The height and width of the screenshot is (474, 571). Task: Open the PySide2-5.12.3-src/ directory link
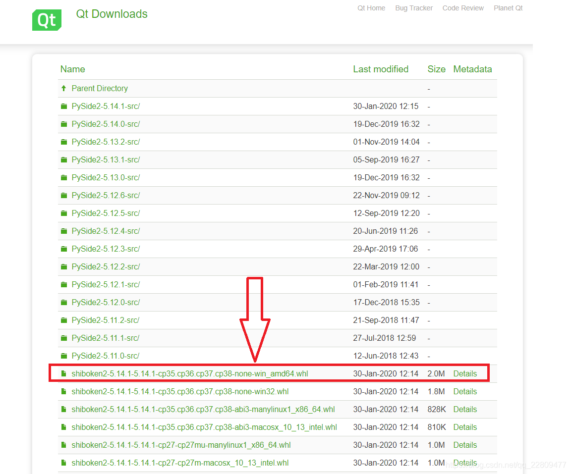click(106, 249)
